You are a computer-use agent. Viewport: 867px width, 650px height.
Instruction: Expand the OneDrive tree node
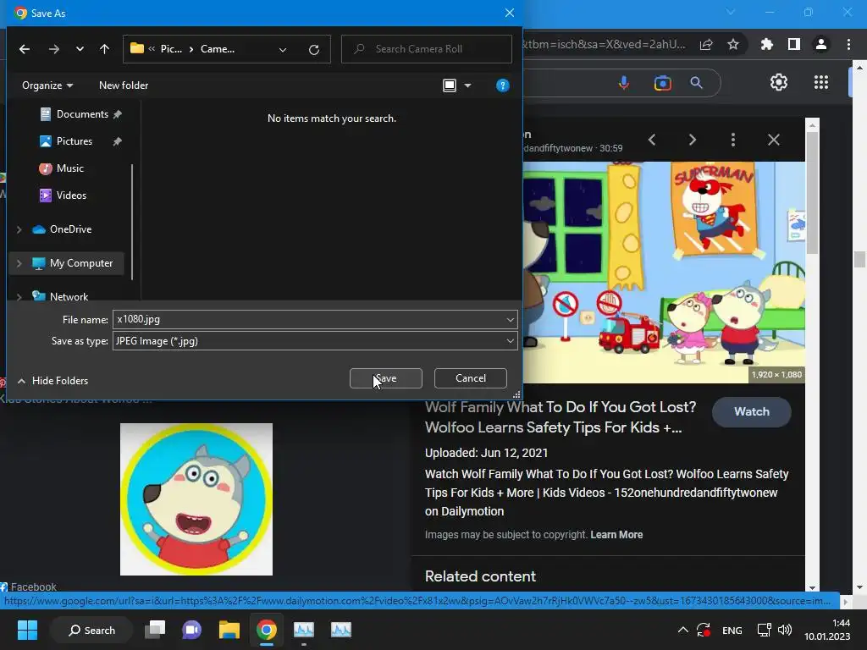[19, 229]
